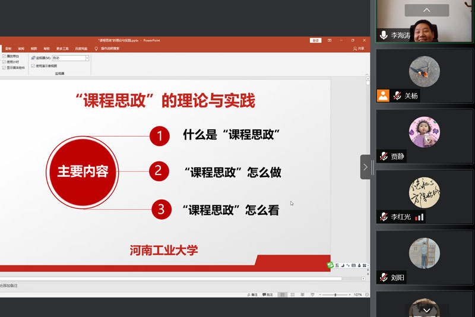This screenshot has height=317, width=475.
Task: Collapse the ribbon with small chevron
Action: 367,74
